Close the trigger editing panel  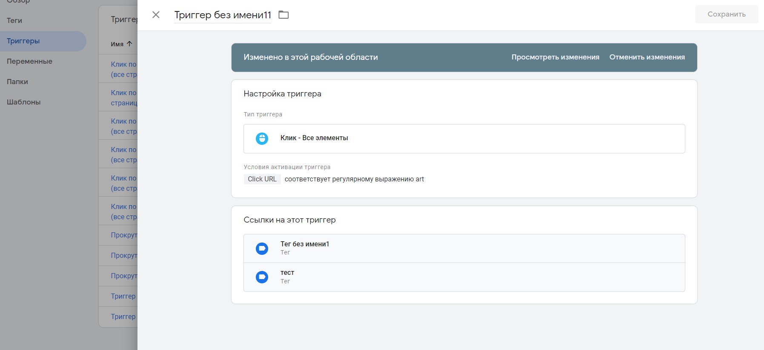click(156, 15)
